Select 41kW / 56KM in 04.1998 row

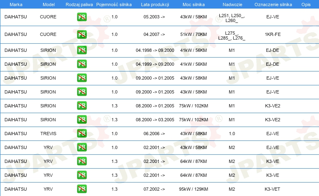(193, 50)
